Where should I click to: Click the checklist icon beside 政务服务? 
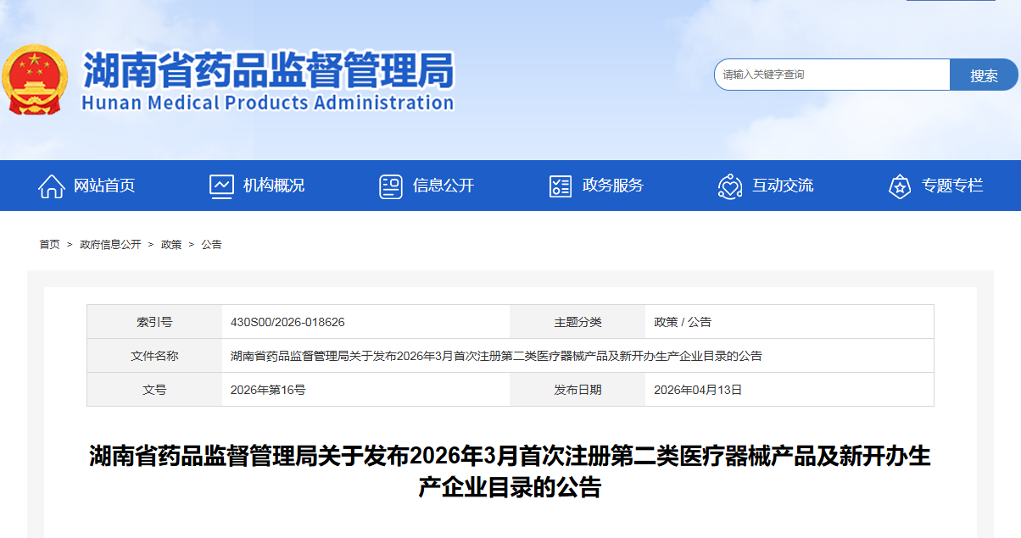pos(561,186)
